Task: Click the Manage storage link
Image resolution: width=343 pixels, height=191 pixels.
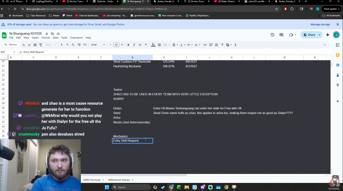Action: pyautogui.click(x=320, y=24)
